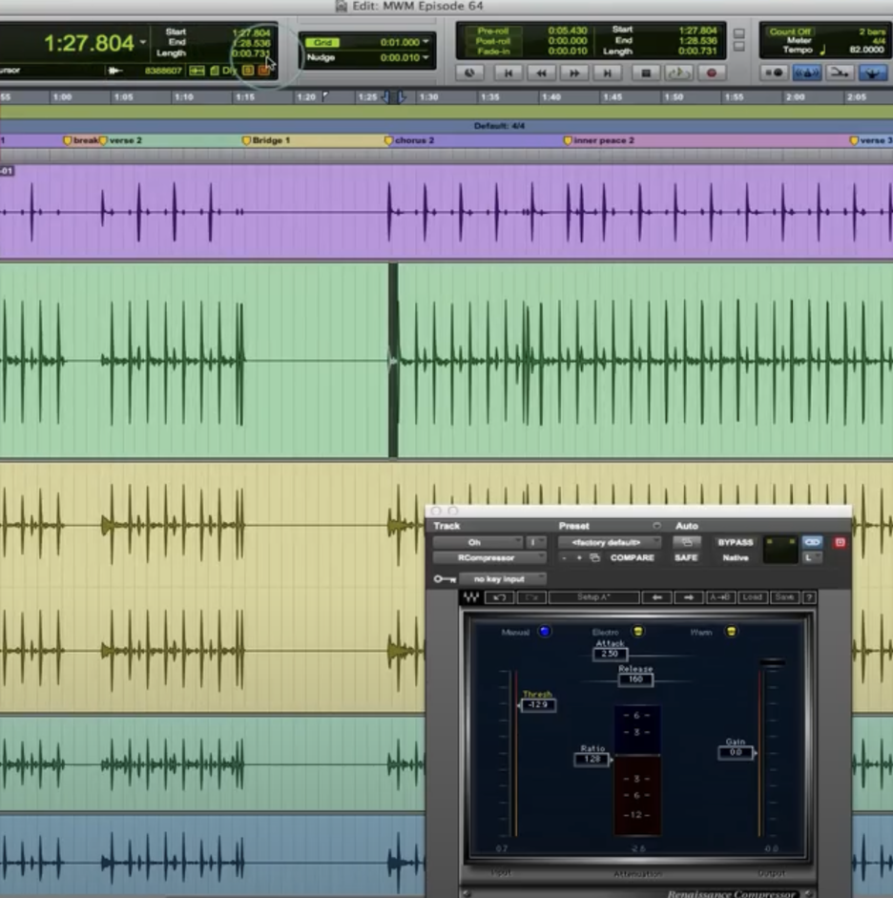This screenshot has height=898, width=893.
Task: Toggle Fade-in in the transport display
Action: (x=493, y=51)
